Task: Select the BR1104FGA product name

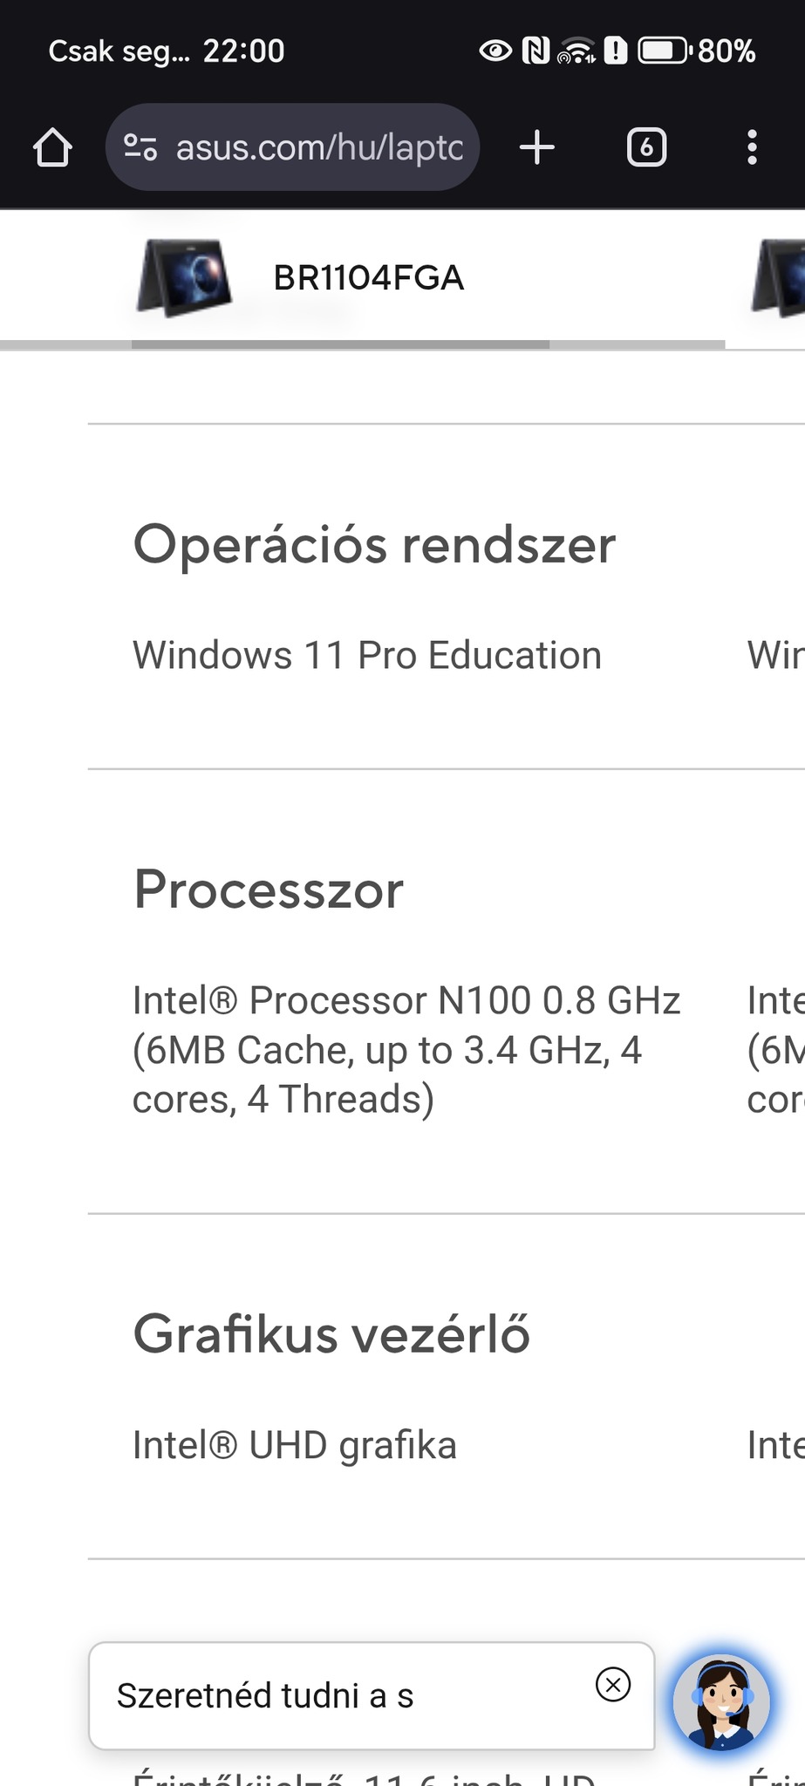Action: coord(369,278)
